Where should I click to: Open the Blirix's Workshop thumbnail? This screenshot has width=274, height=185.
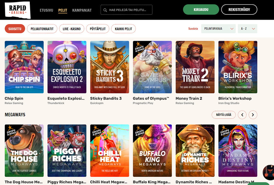pyautogui.click(x=238, y=67)
